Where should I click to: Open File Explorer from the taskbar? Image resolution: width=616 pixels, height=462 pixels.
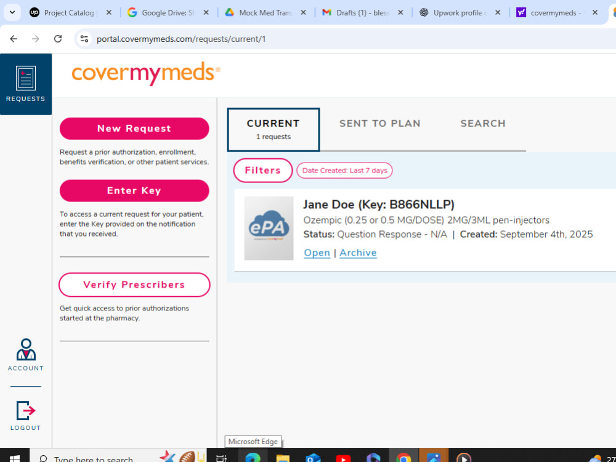coord(283,458)
